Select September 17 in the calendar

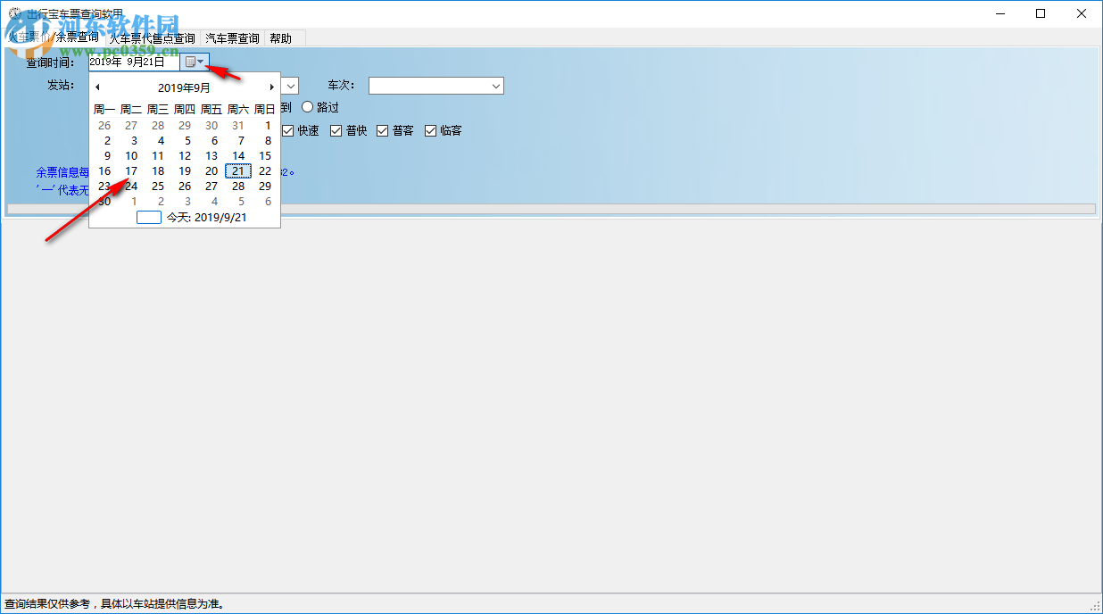[x=131, y=170]
